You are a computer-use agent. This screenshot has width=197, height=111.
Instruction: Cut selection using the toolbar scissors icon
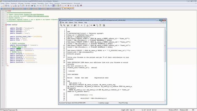click(x=18, y=6)
